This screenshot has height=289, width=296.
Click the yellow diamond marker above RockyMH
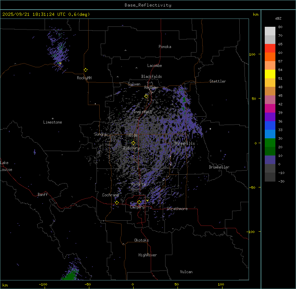(86, 70)
